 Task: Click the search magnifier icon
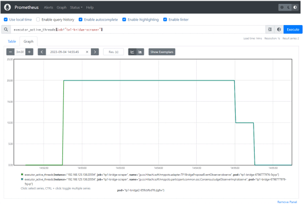(x=6, y=30)
